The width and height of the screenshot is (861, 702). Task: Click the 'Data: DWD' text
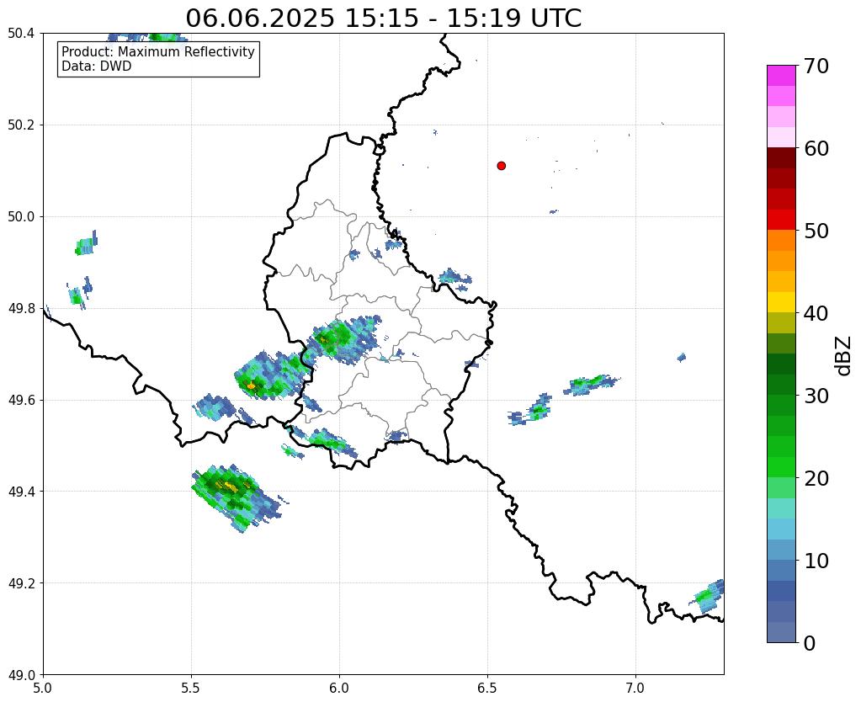[96, 66]
